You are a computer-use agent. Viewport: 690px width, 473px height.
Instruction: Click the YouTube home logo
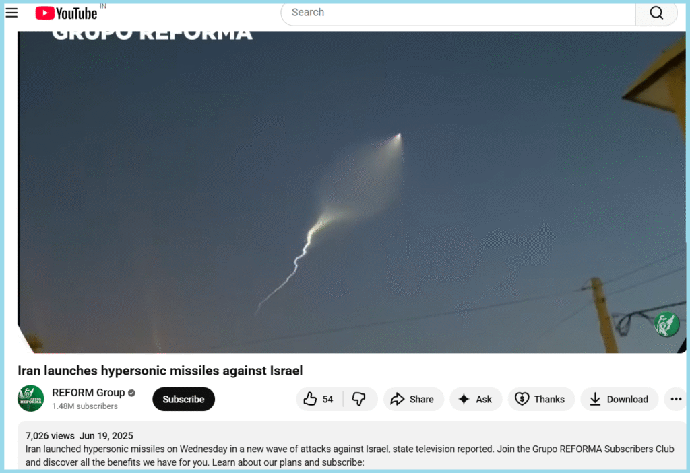pos(67,13)
